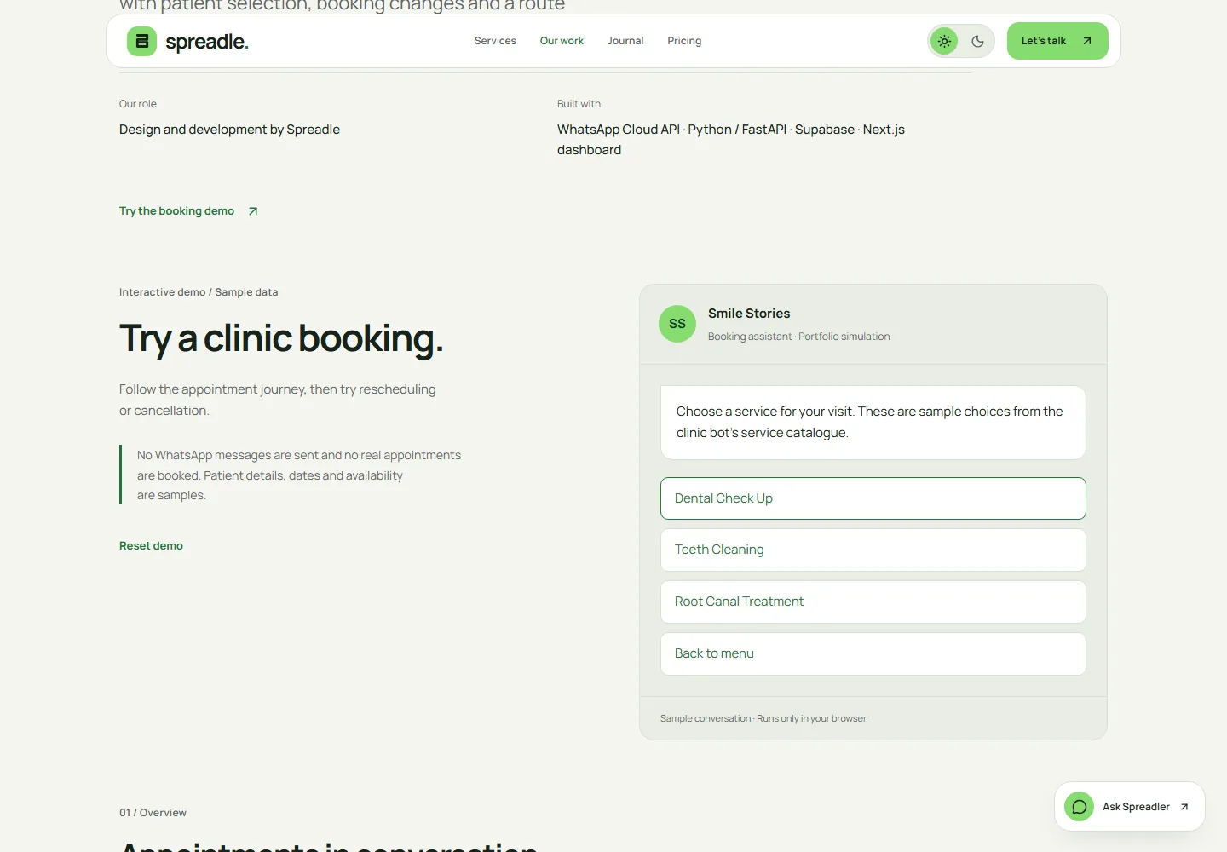Click the WhatsApp Cloud API tech stack text
This screenshot has width=1227, height=852.
coord(731,140)
